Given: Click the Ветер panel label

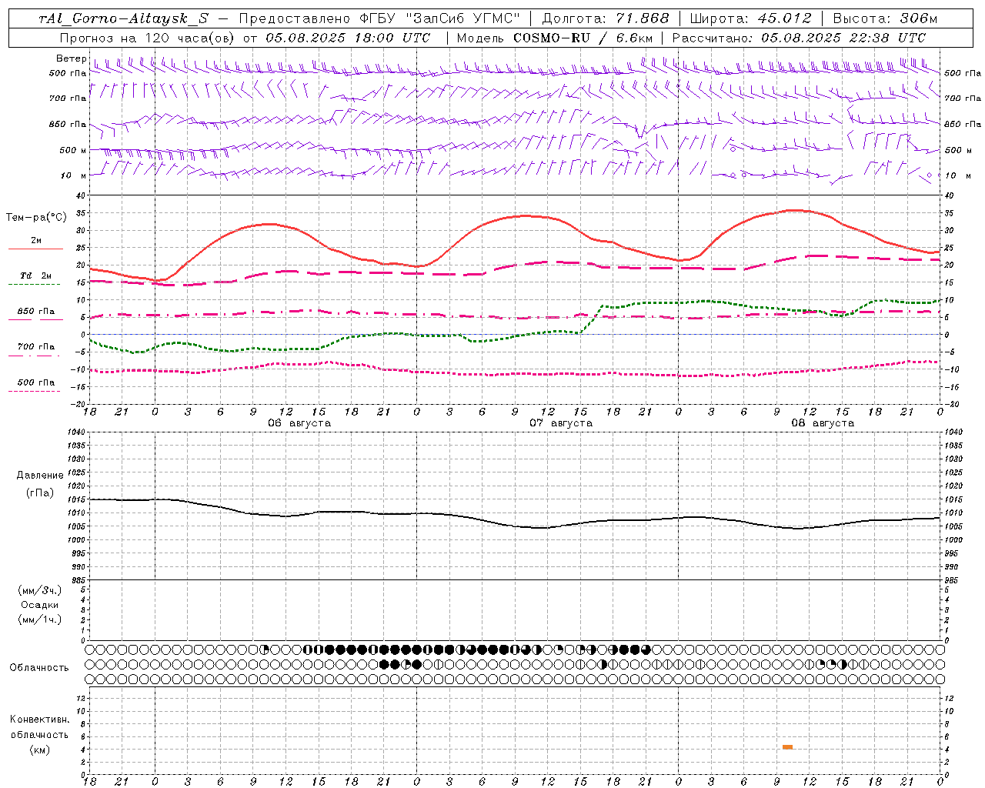Looking at the screenshot, I should click(71, 58).
